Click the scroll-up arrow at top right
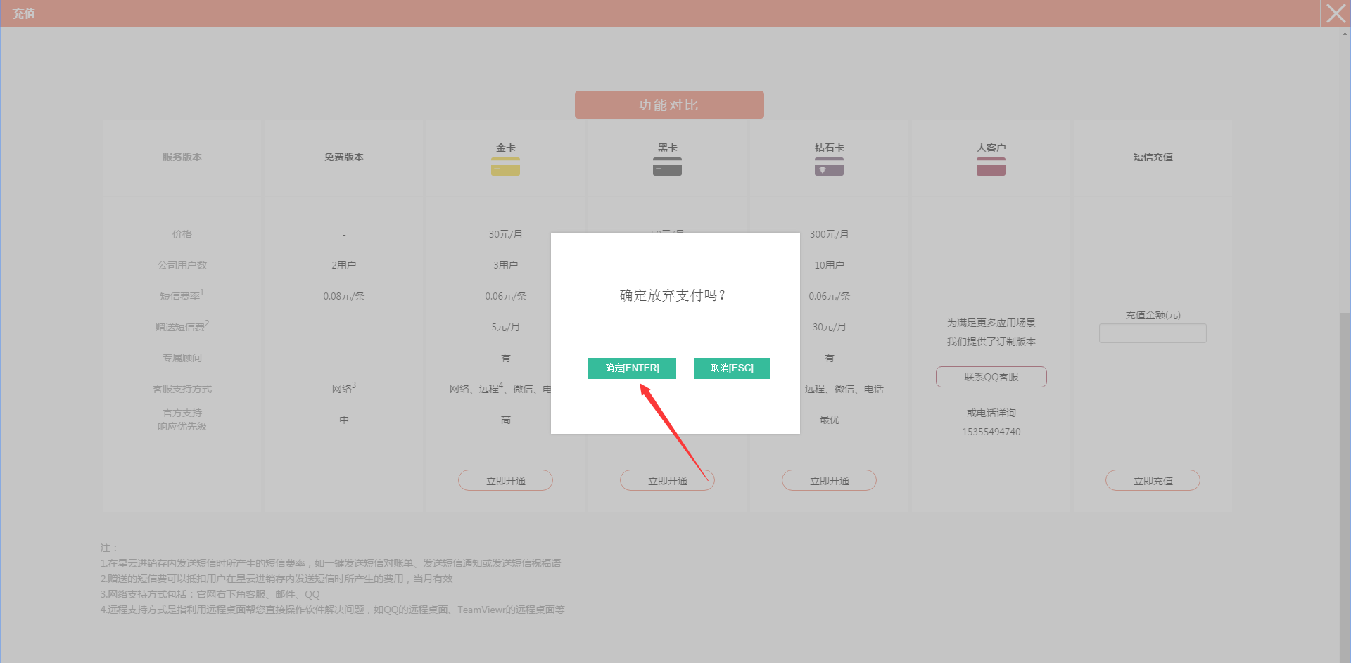1351x663 pixels. click(x=1345, y=34)
